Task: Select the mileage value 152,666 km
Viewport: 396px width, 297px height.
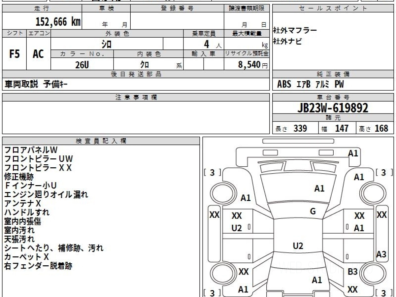Action: (58, 22)
